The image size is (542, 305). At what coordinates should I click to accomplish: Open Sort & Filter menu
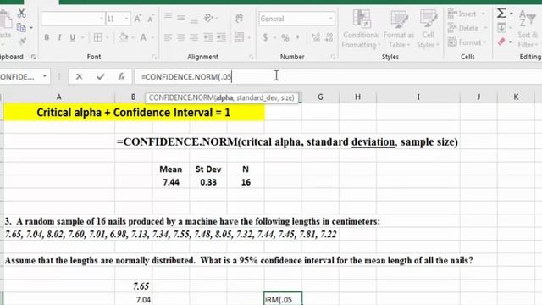point(528,29)
